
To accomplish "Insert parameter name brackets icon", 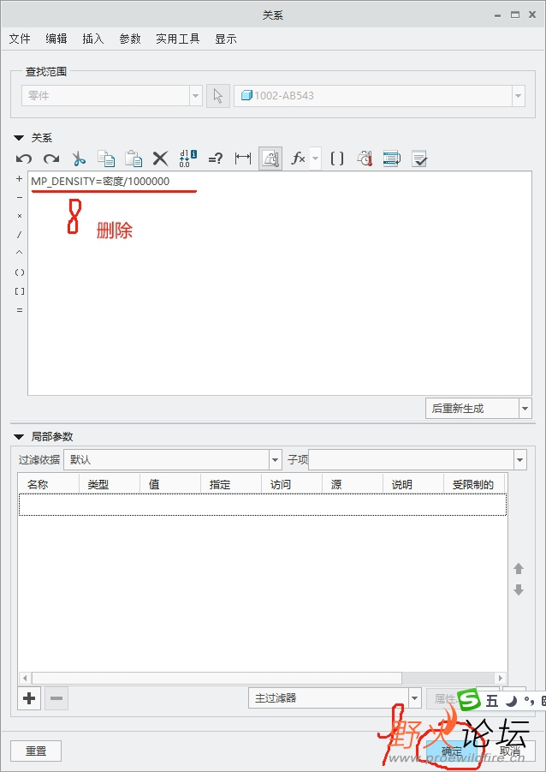I will 337,159.
